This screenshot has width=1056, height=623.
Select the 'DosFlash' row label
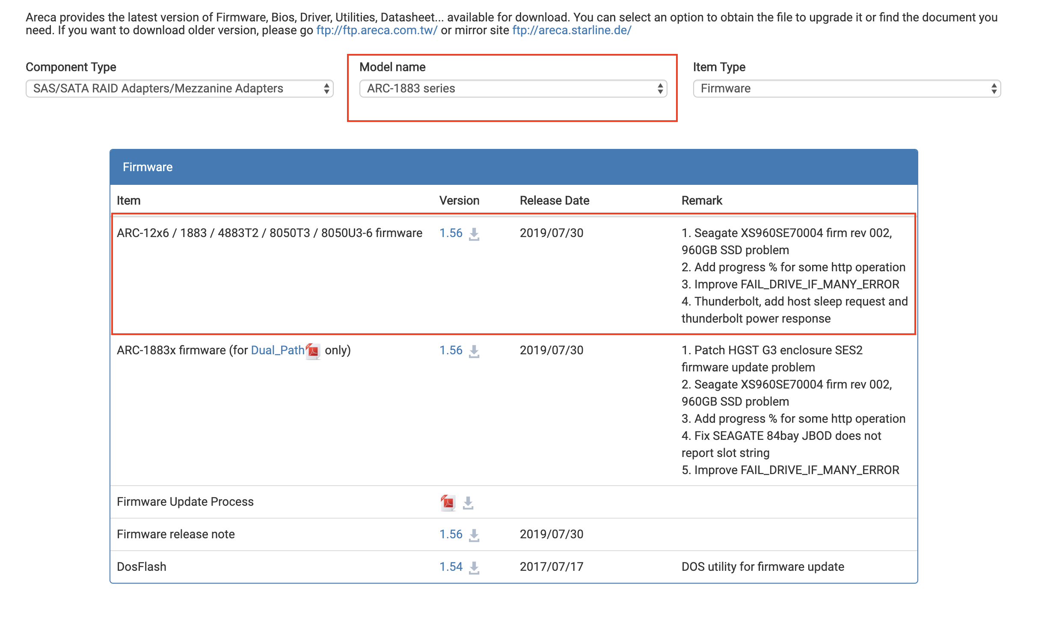[142, 567]
